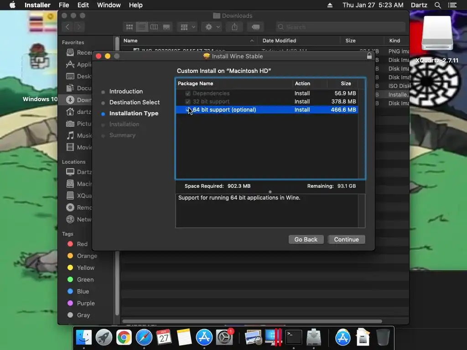This screenshot has width=467, height=350.
Task: Open Spotlight search in menu bar
Action: 437,5
